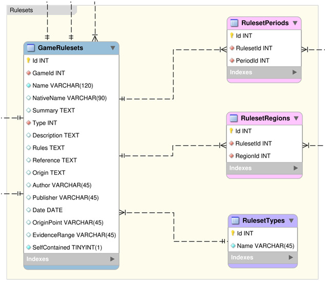
Task: Collapse the RulesetPeriods table header arrow
Action: coord(295,23)
